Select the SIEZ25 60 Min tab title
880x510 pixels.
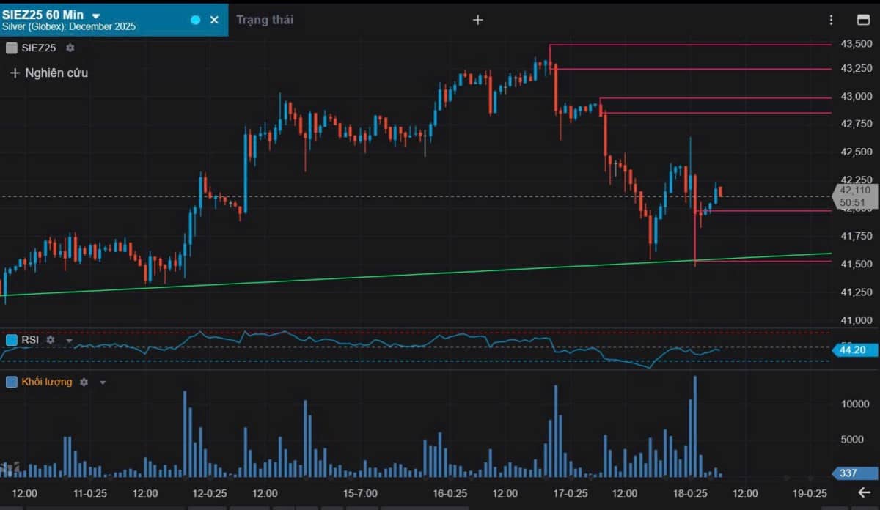click(x=43, y=15)
